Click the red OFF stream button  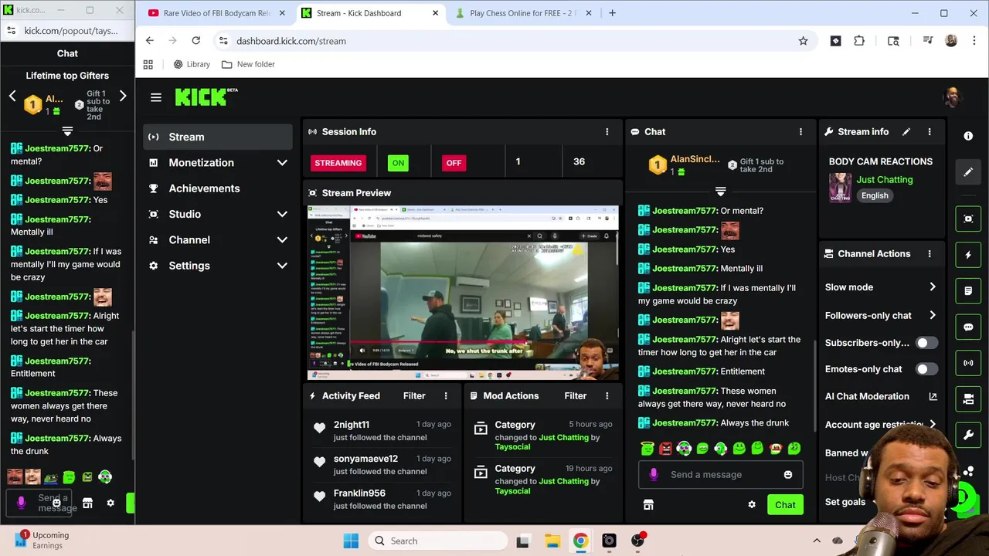tap(454, 163)
